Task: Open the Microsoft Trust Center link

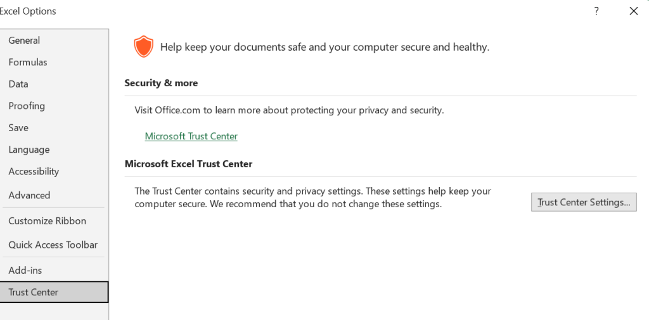Action: pyautogui.click(x=191, y=136)
